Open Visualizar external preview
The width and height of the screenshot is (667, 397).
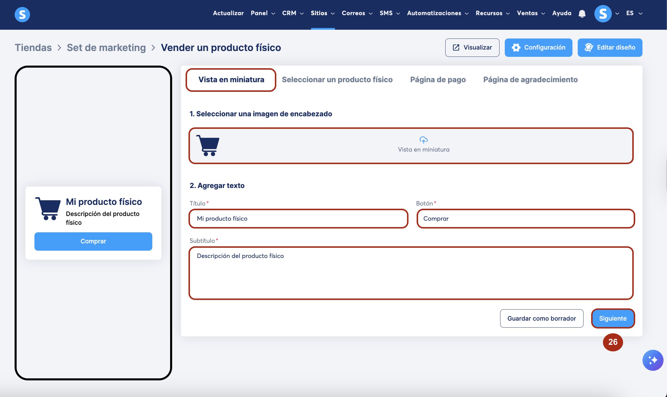pos(472,48)
